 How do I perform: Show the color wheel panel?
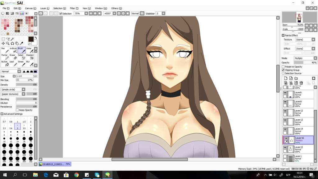tap(3, 13)
